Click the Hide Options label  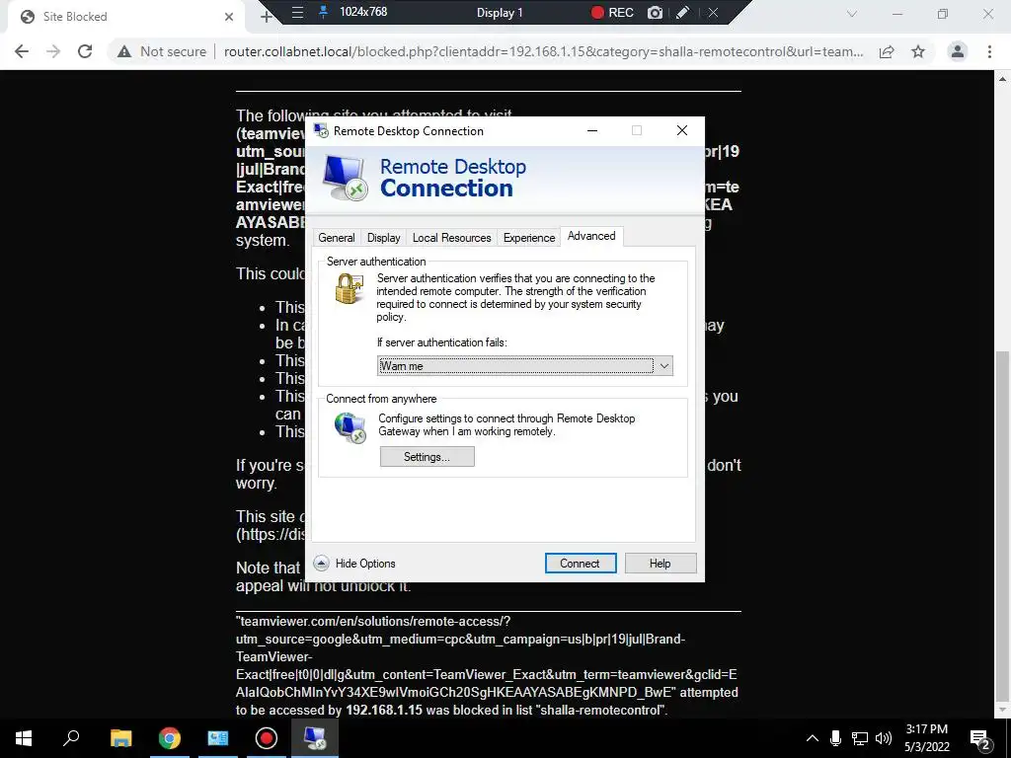tap(365, 564)
